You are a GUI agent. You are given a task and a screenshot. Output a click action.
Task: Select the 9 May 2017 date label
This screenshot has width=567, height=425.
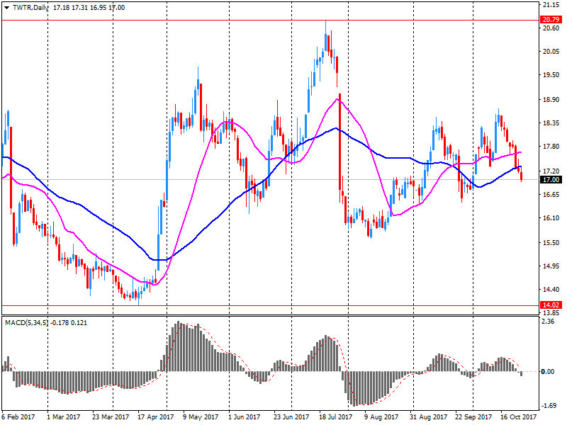coord(201,416)
